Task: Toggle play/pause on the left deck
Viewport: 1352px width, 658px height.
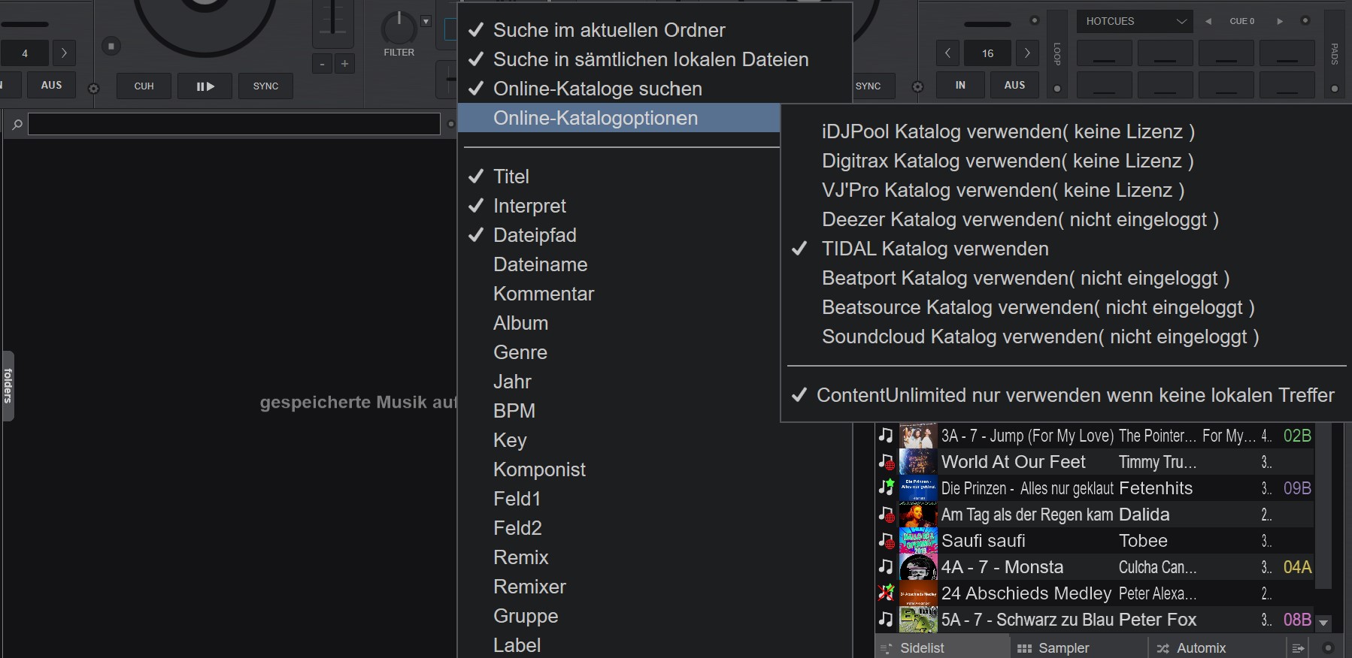Action: tap(205, 86)
